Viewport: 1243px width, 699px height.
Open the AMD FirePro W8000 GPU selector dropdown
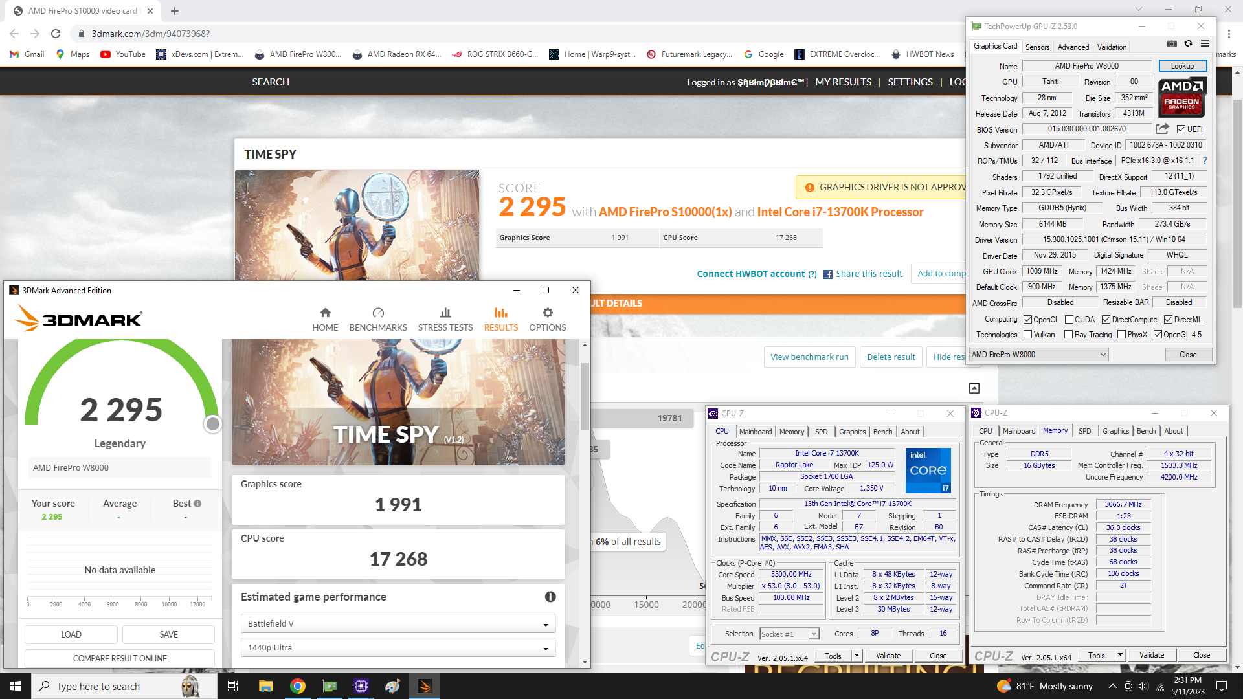(1038, 355)
